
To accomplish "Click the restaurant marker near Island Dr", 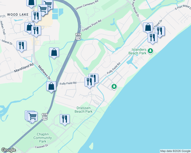I will coord(21,46).
